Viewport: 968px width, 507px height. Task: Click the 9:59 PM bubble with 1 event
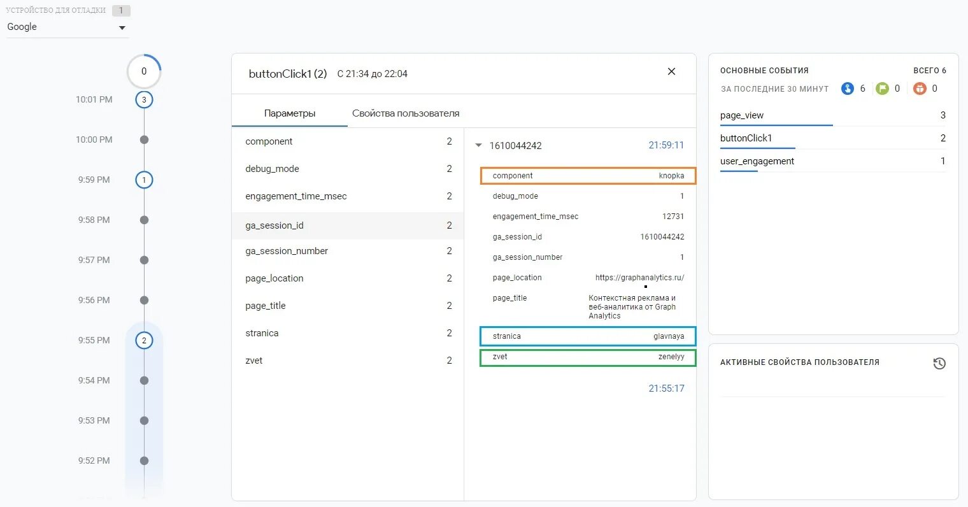coord(144,180)
